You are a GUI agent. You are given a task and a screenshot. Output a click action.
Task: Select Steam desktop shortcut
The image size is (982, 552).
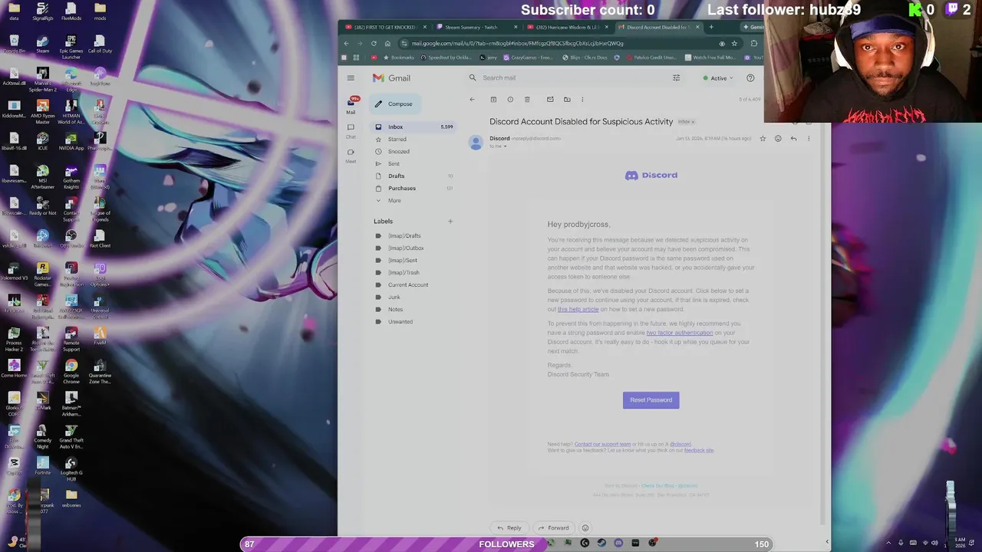(x=43, y=44)
